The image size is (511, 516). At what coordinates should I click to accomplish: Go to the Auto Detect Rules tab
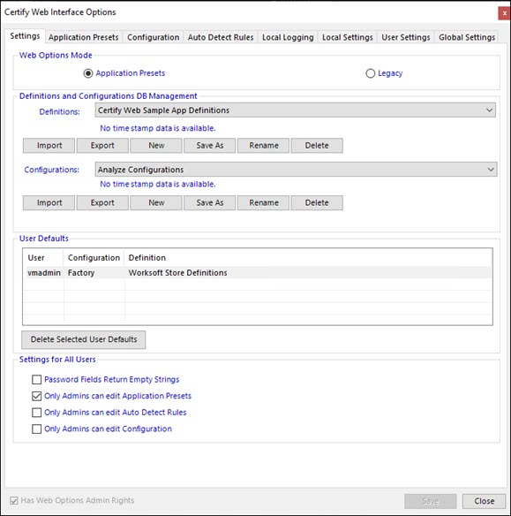tap(221, 37)
